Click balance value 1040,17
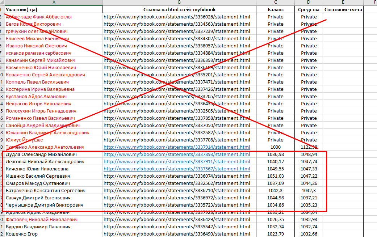Screen dimensions: 377x237 (275, 161)
